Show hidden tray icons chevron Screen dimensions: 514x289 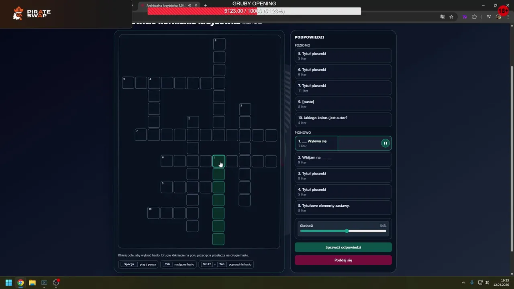pyautogui.click(x=463, y=283)
